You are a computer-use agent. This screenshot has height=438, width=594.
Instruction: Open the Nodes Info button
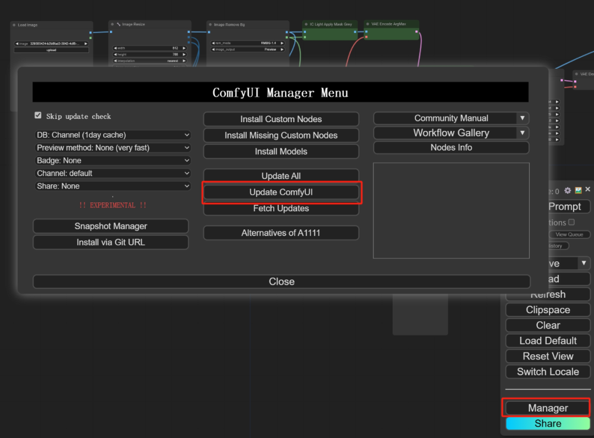pos(451,147)
